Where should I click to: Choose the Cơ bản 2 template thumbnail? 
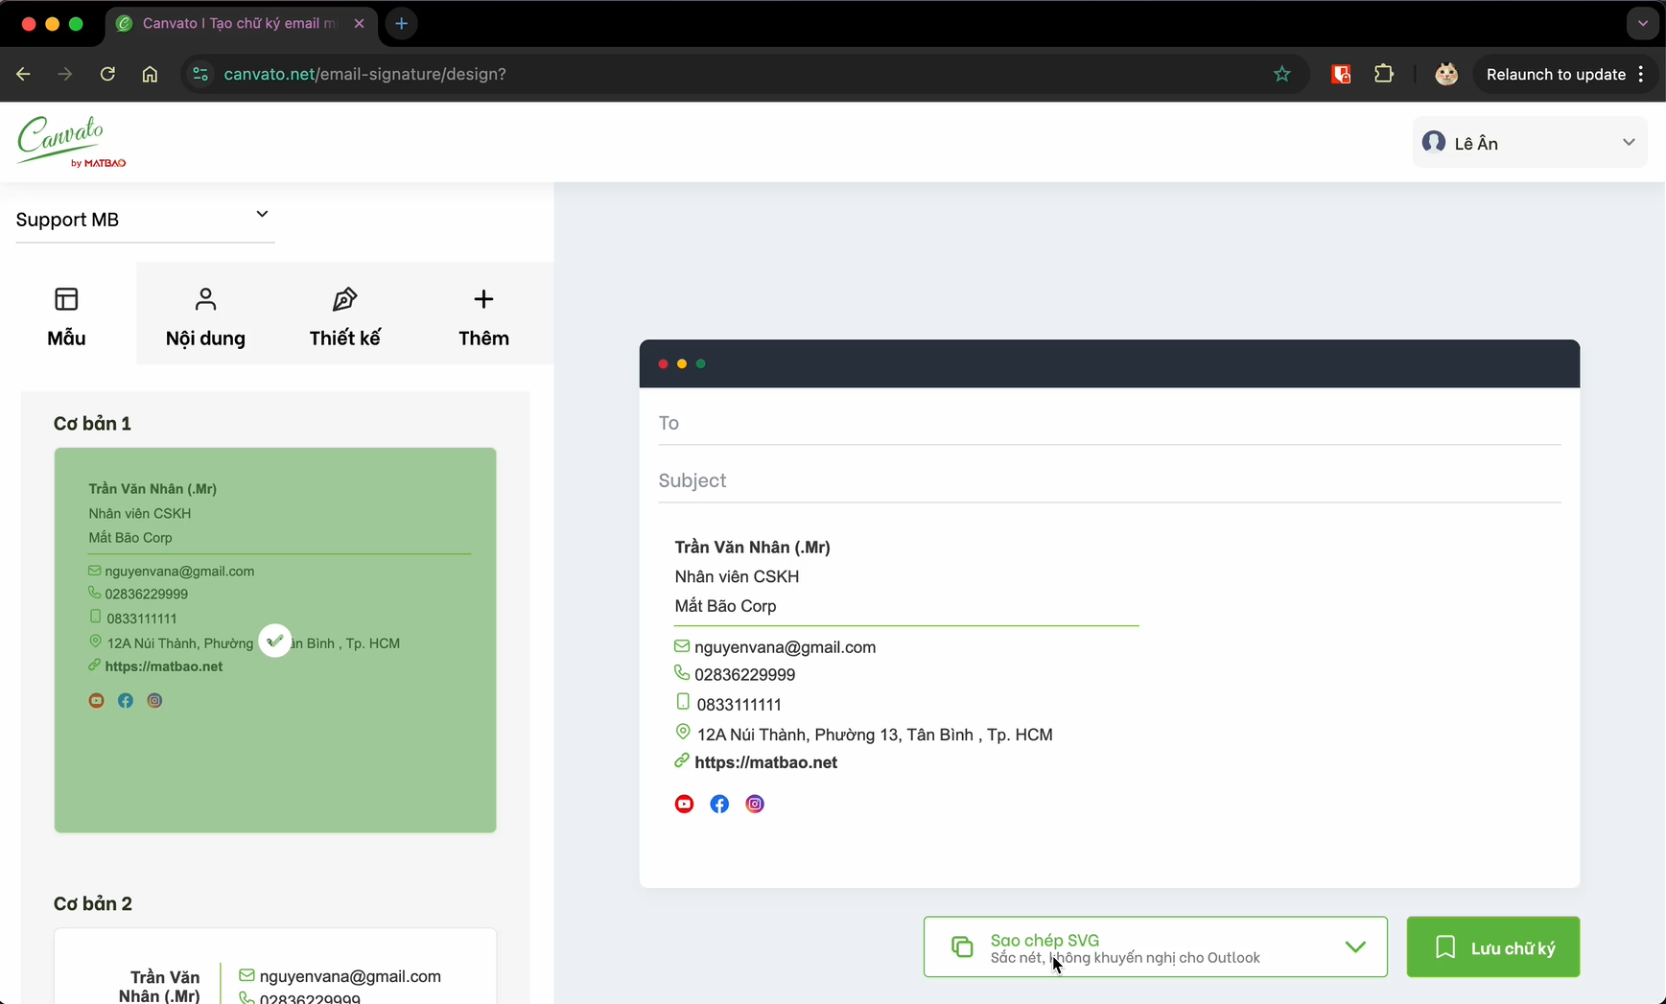tap(275, 969)
